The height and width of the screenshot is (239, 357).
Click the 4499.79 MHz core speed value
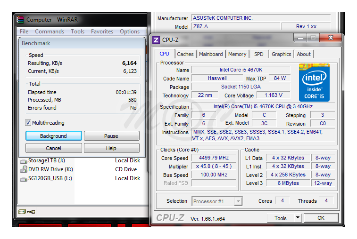pyautogui.click(x=214, y=158)
